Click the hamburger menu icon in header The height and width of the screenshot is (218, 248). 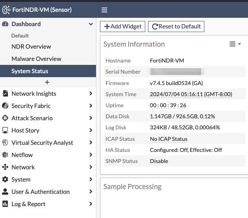[104, 10]
